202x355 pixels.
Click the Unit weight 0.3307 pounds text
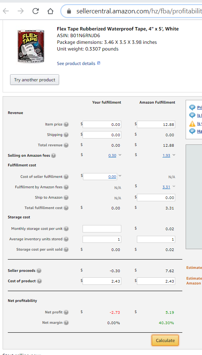point(87,49)
